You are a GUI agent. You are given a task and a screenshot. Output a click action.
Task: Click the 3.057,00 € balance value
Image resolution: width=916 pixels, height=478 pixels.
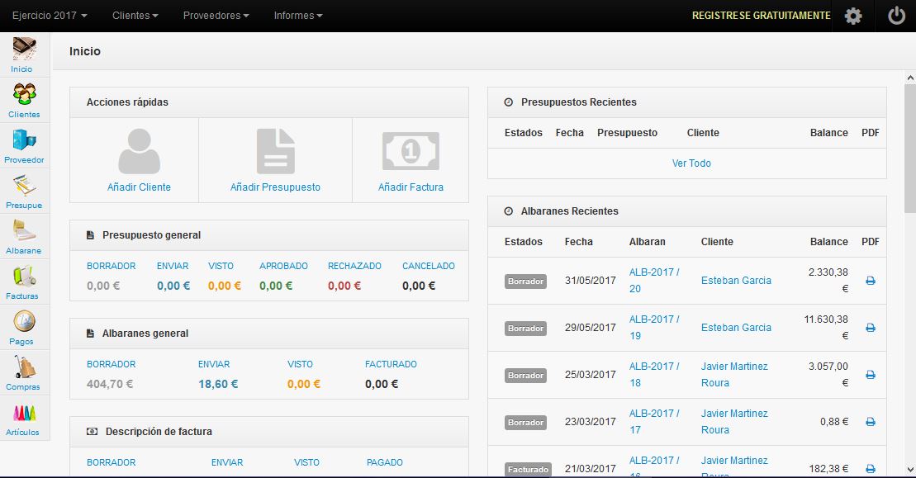click(828, 375)
